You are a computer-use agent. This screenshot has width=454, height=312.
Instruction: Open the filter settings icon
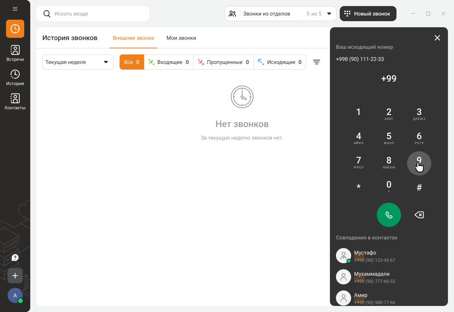(317, 62)
